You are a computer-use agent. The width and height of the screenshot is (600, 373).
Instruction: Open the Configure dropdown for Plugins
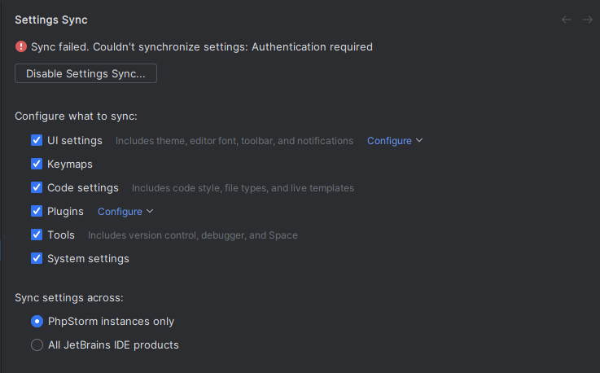click(x=125, y=212)
